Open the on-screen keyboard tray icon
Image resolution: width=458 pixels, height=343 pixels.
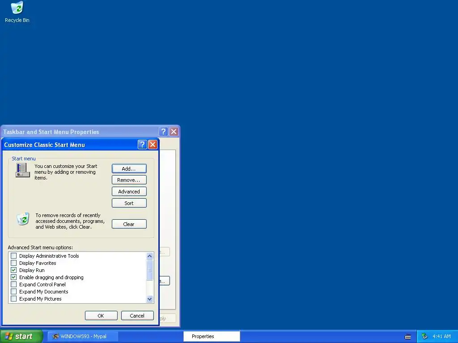[408, 337]
